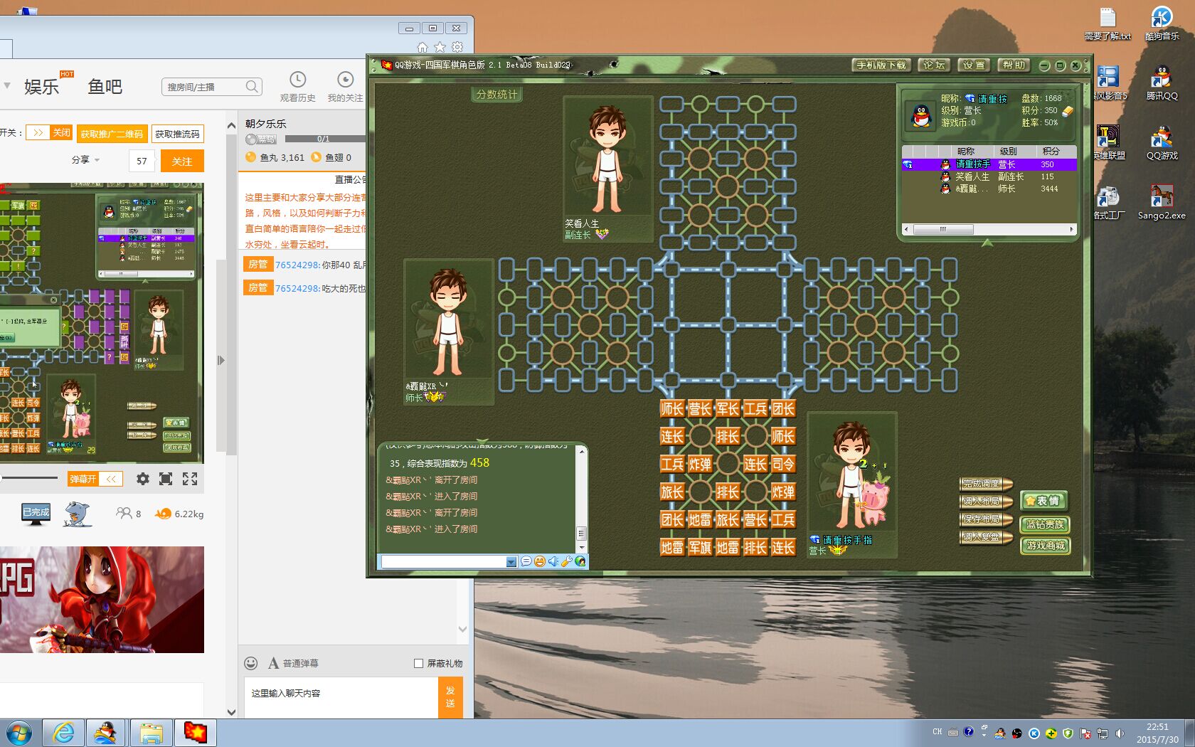
Task: Click 调入复盘 bullet button
Action: coord(985,537)
